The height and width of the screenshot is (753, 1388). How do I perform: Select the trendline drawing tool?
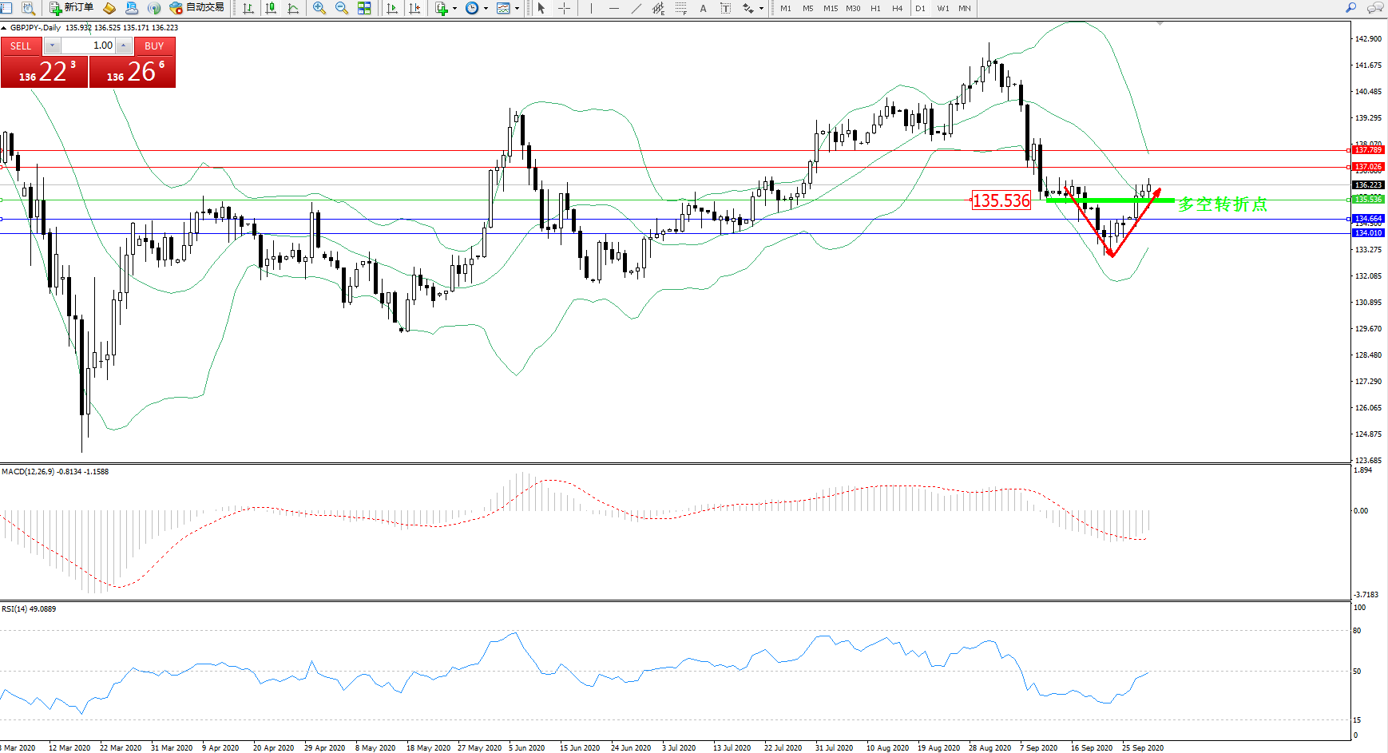click(x=636, y=8)
